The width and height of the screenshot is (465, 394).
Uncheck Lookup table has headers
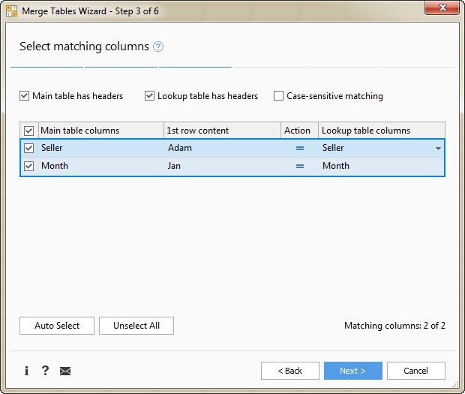point(150,96)
